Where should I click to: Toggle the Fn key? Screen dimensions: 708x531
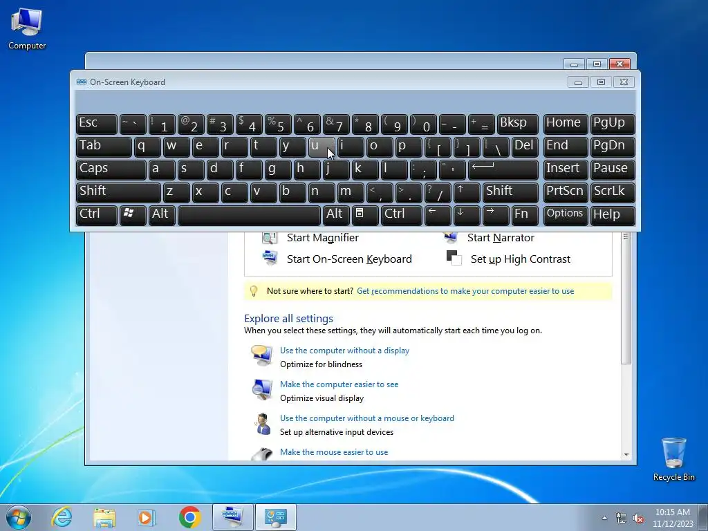click(x=525, y=214)
